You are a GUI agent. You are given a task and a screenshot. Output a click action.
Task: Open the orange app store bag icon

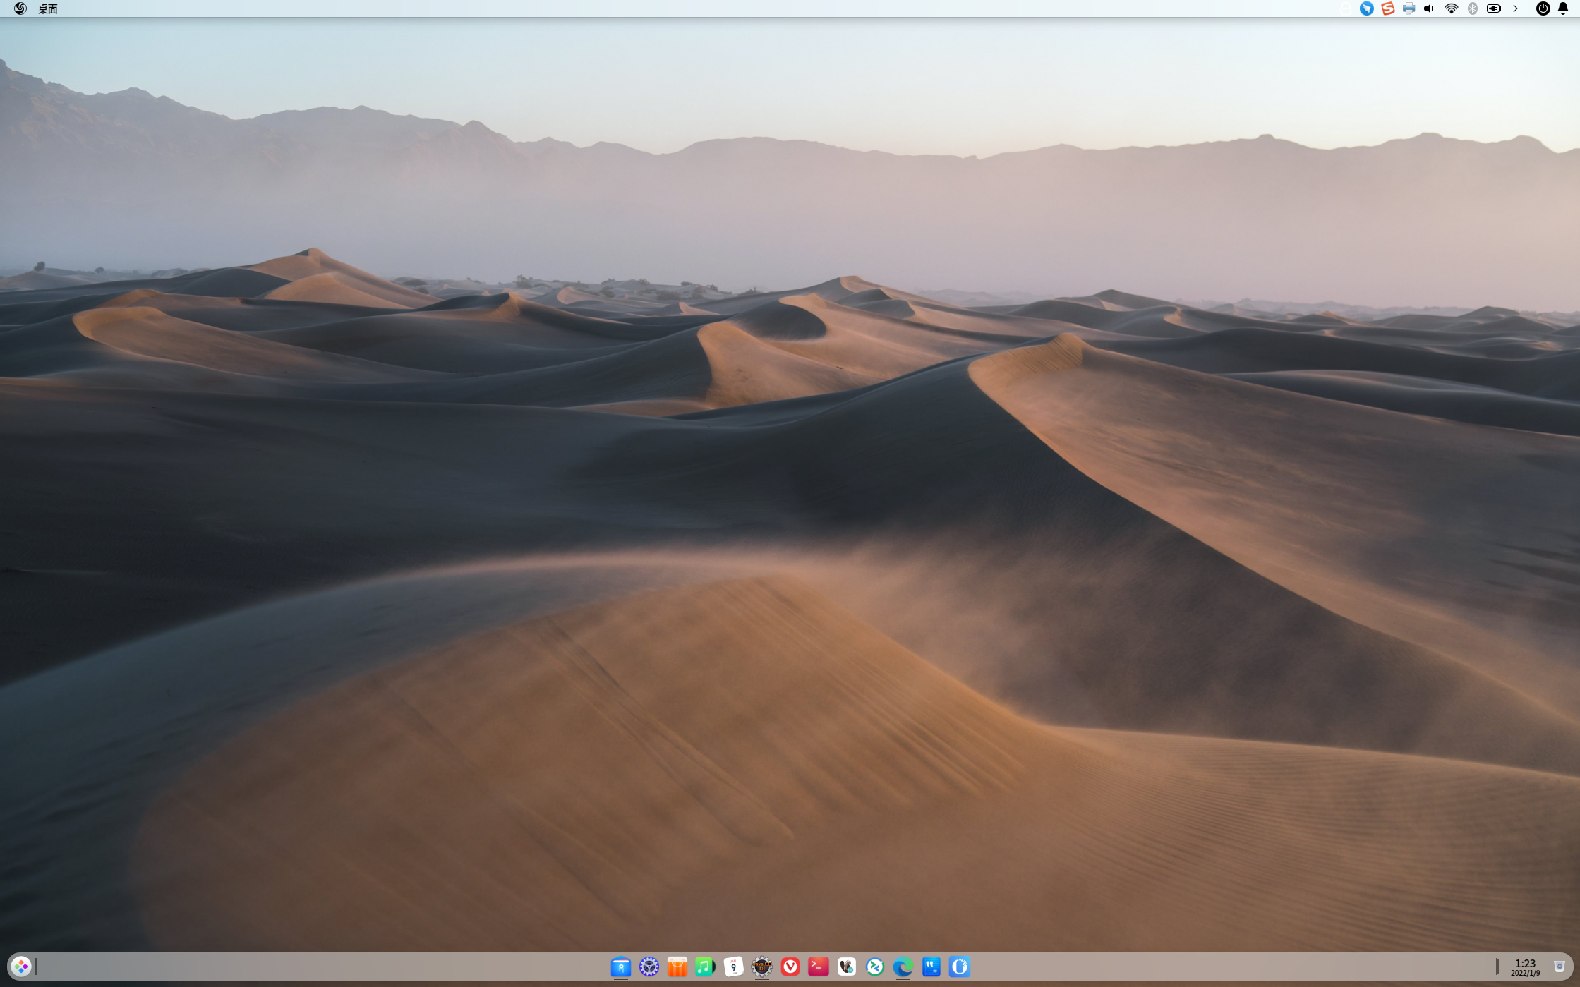(x=677, y=967)
